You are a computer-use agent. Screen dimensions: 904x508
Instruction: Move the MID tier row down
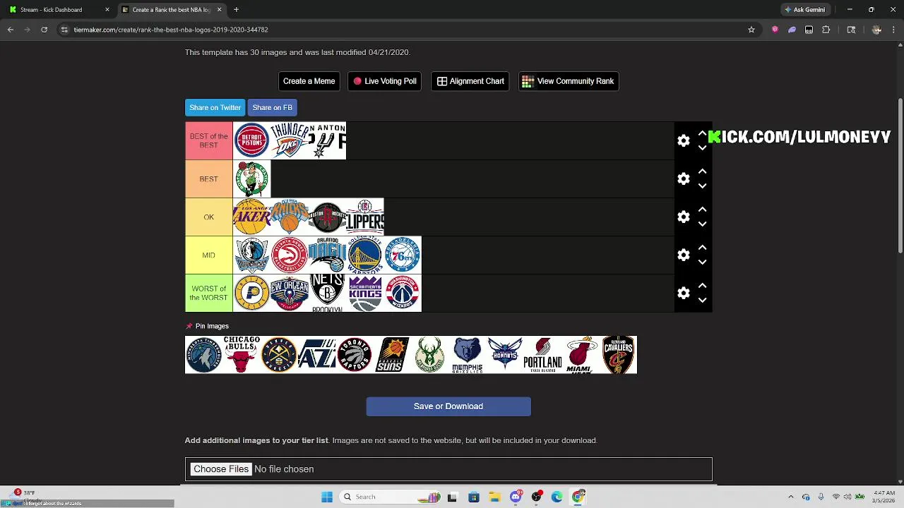[x=702, y=262]
